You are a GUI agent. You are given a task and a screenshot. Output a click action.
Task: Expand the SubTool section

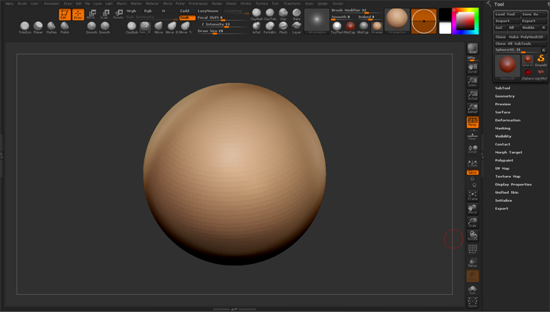coord(503,88)
